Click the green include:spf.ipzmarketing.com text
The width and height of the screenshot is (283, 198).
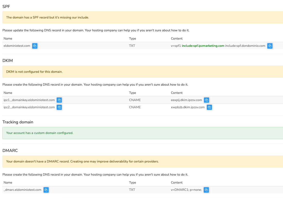click(x=203, y=46)
